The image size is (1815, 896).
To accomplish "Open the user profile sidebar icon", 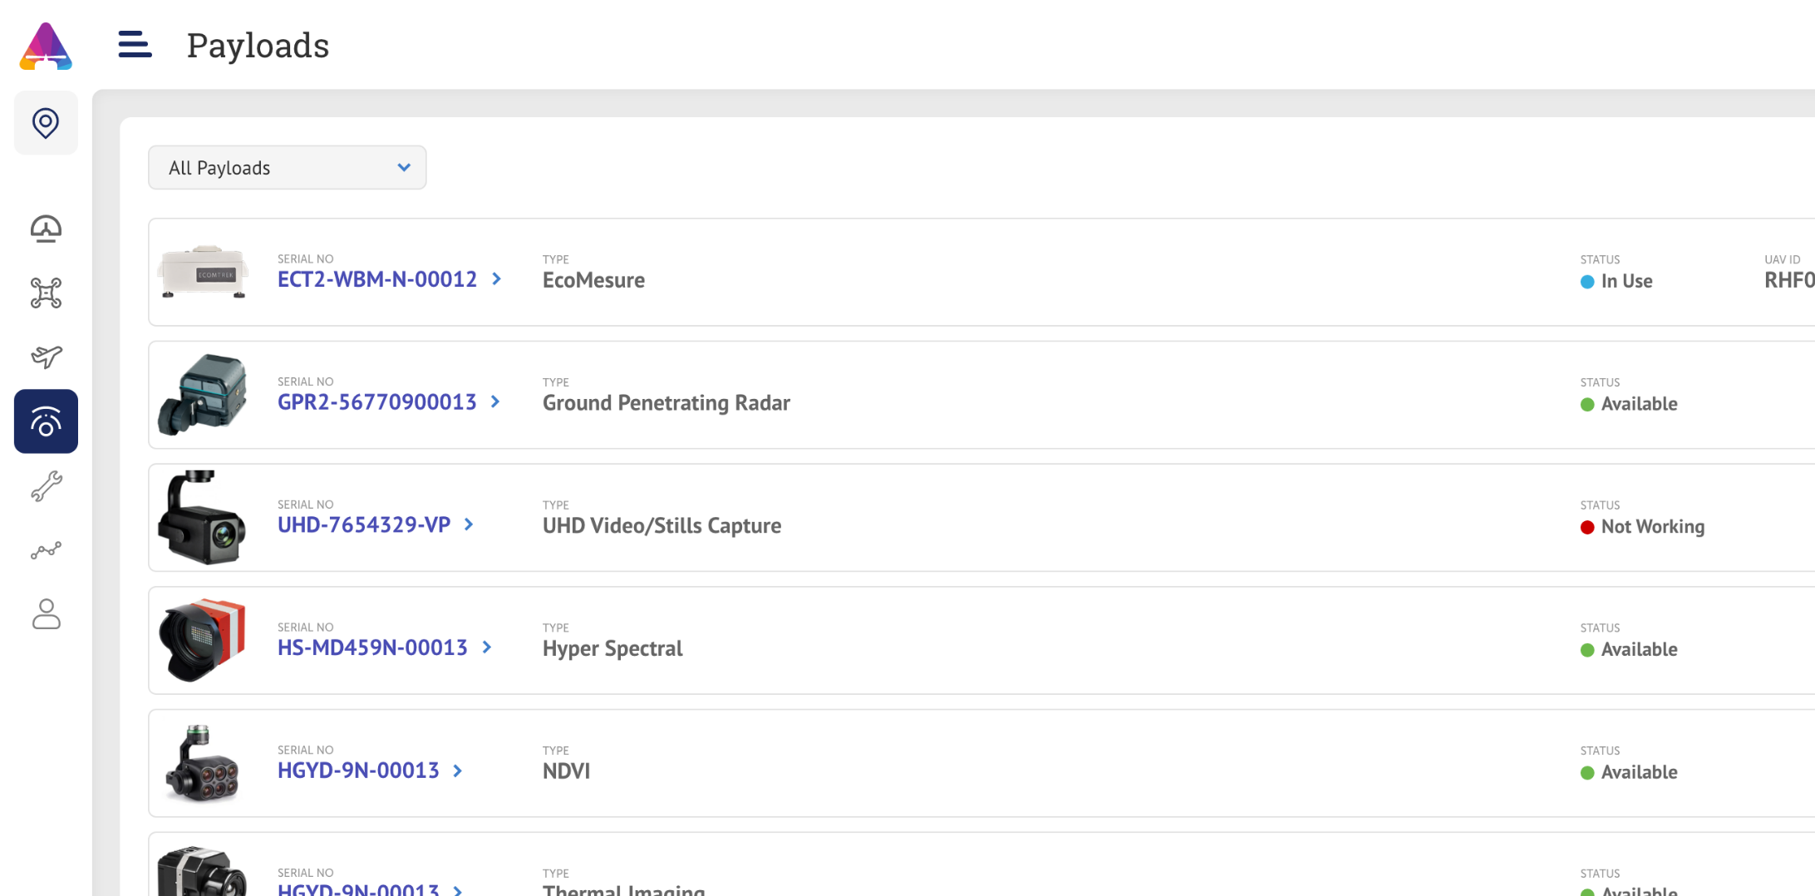I will tap(46, 615).
